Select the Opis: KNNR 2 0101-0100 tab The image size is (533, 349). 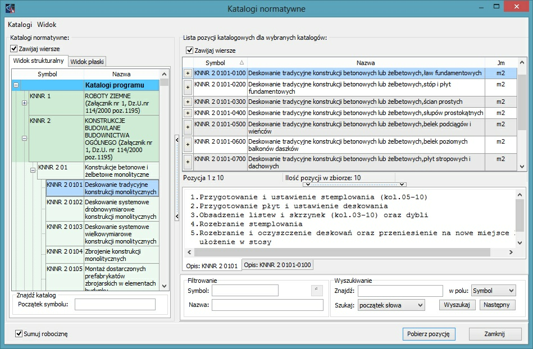(x=277, y=265)
